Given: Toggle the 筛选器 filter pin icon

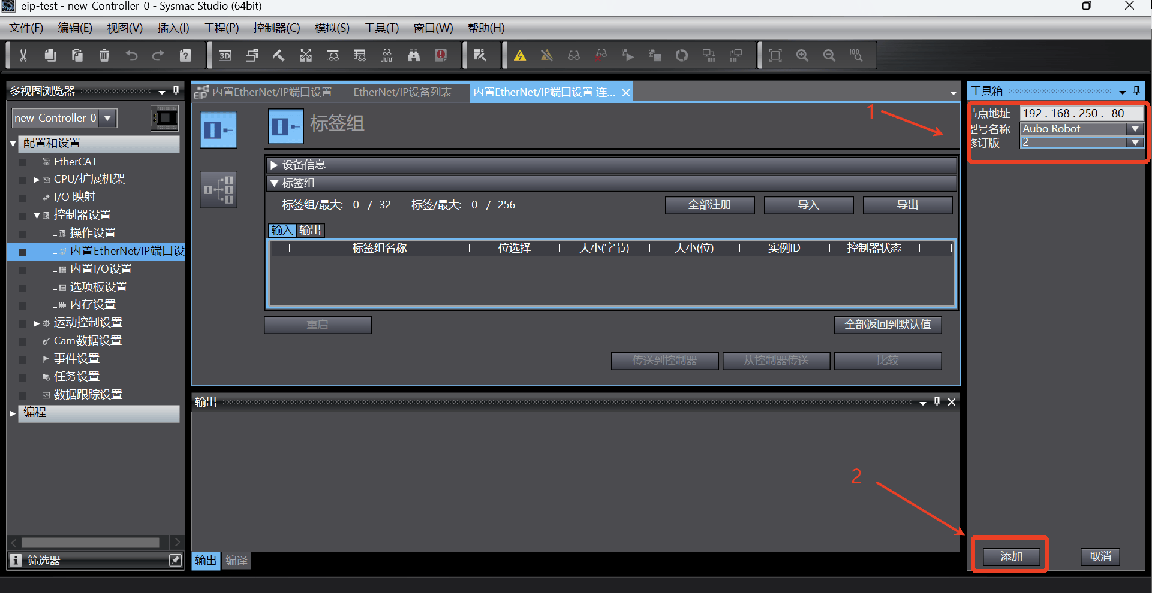Looking at the screenshot, I should pos(175,560).
